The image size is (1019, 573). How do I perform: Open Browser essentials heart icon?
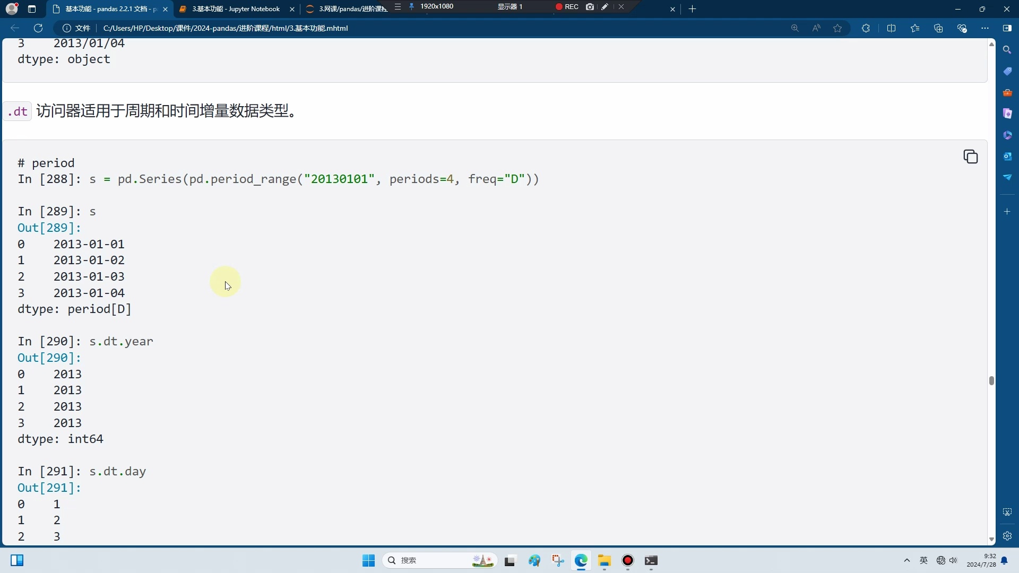coord(962,28)
